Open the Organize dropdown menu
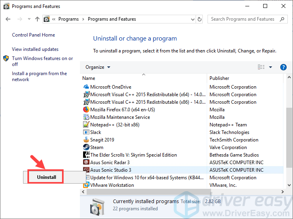 point(98,67)
